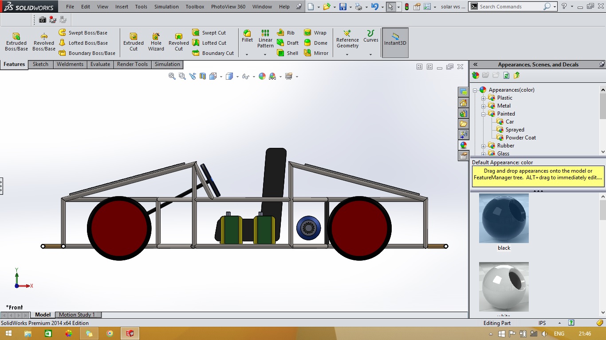
Task: Select the Revolved Boss/Base tool
Action: (44, 42)
